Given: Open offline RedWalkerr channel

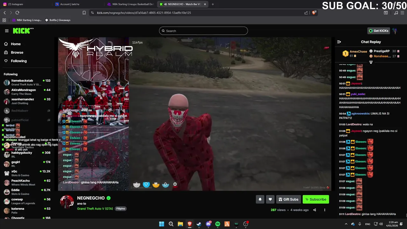Looking at the screenshot, I should (27, 111).
